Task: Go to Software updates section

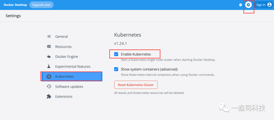Action: [x=69, y=87]
